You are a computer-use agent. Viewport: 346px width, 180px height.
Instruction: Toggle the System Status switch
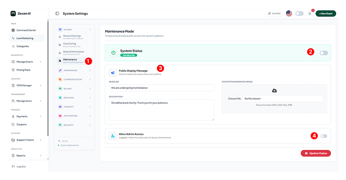coord(324,53)
